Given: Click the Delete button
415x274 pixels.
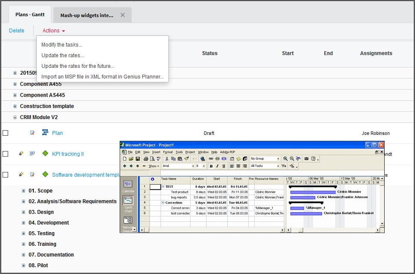Looking at the screenshot, I should [x=17, y=31].
